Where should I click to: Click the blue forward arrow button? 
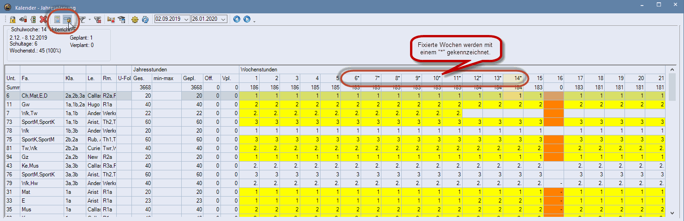[x=247, y=19]
